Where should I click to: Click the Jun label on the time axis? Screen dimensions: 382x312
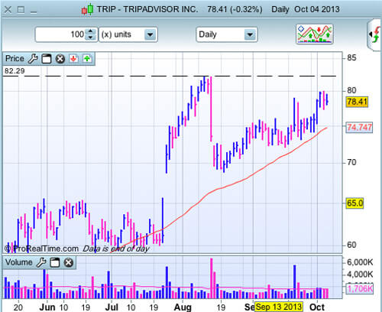(47, 307)
